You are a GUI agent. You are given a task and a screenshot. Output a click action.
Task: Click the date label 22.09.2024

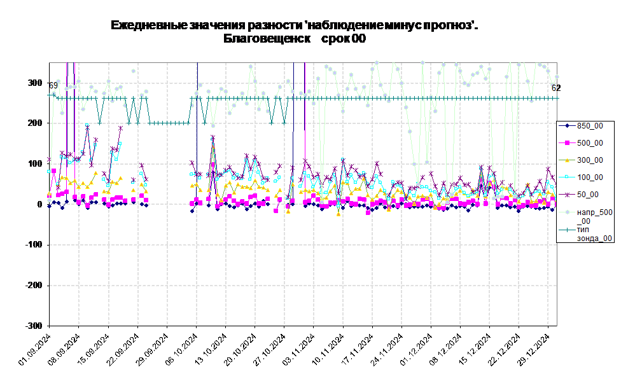point(123,349)
